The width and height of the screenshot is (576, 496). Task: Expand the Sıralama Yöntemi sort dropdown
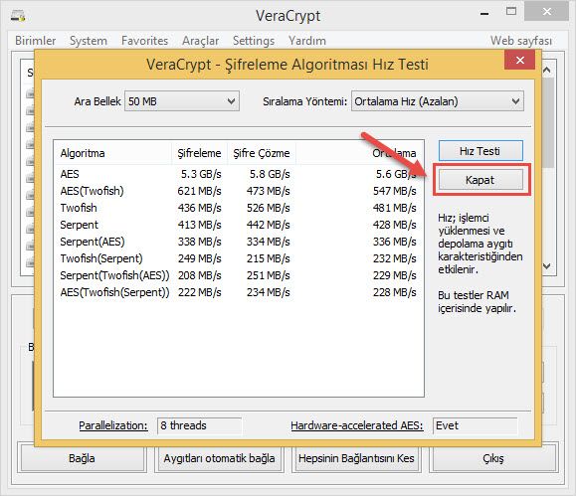click(438, 101)
